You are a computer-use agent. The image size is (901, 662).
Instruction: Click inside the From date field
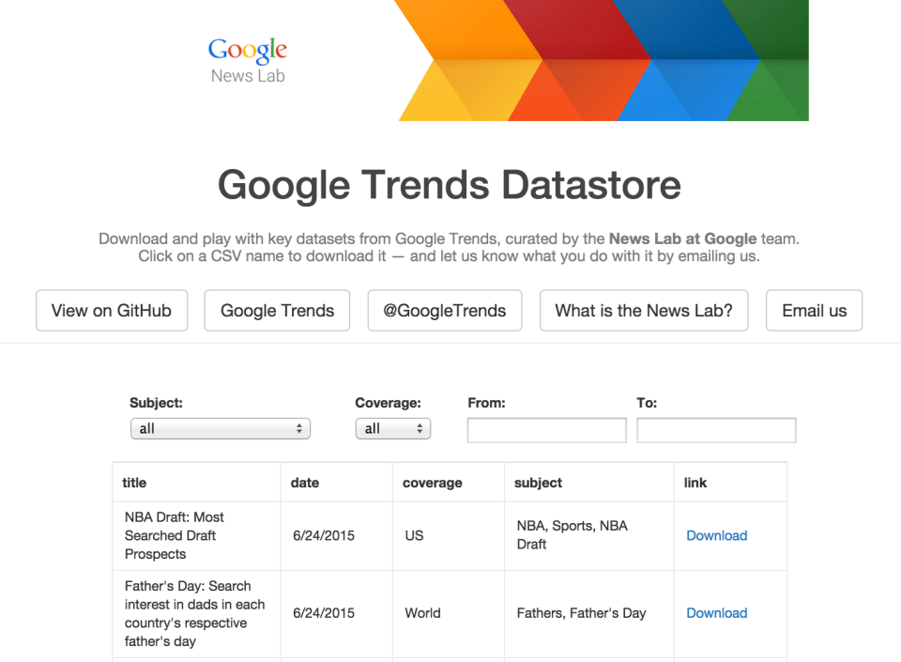click(x=546, y=429)
